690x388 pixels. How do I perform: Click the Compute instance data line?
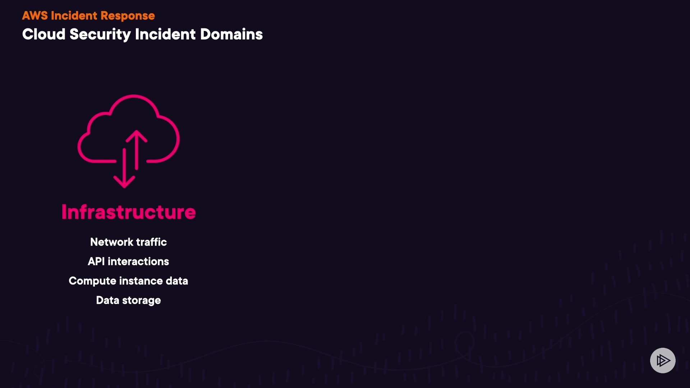[128, 281]
